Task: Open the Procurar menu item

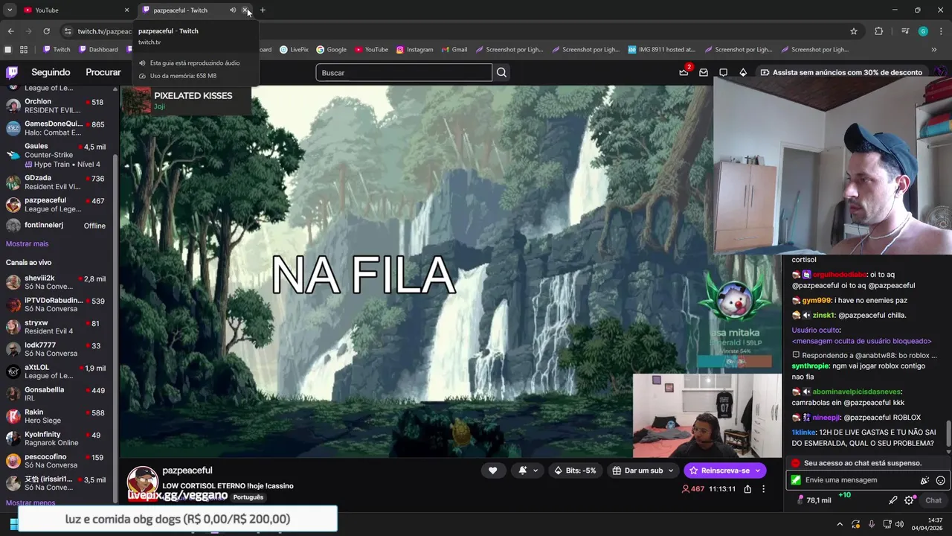Action: [x=103, y=72]
